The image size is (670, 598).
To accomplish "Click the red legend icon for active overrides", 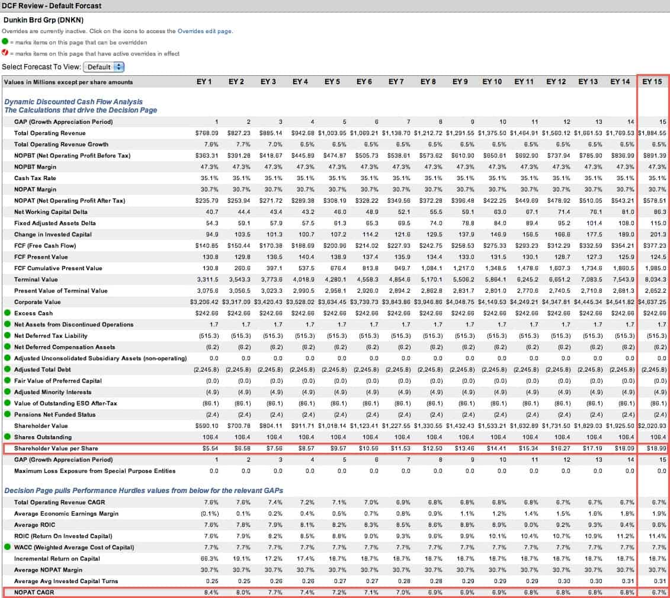I will click(x=5, y=53).
